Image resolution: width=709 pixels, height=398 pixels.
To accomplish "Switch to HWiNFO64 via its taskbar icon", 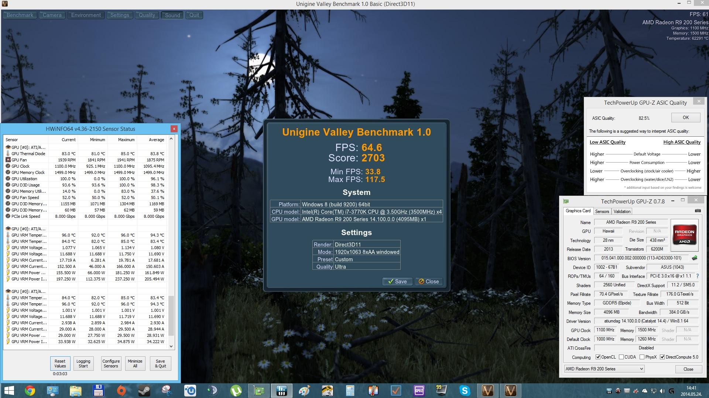I will pyautogui.click(x=282, y=391).
